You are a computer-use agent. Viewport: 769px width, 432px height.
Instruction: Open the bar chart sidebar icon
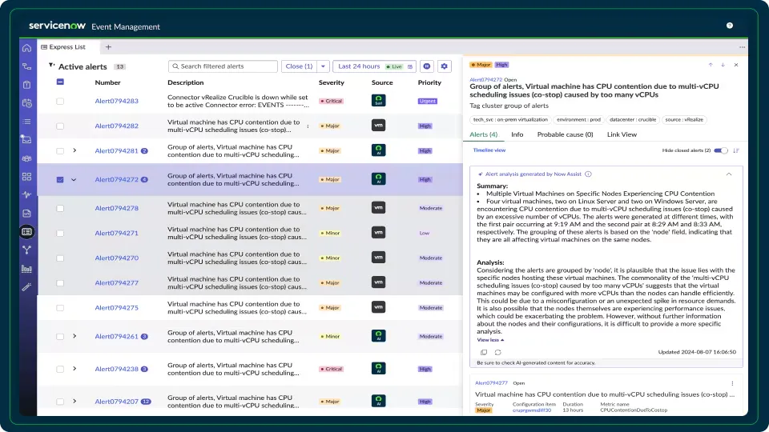[x=27, y=269]
